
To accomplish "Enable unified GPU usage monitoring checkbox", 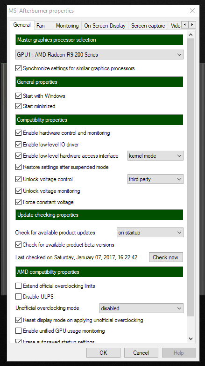I will pos(18,331).
